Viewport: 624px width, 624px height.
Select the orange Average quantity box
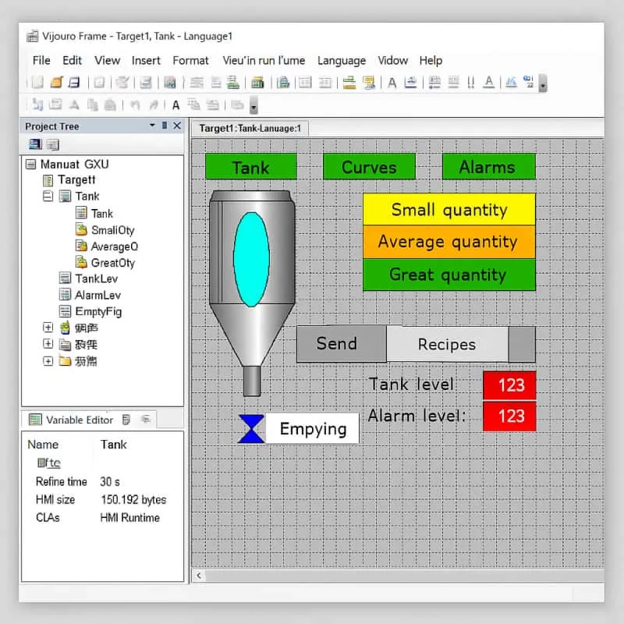[449, 242]
